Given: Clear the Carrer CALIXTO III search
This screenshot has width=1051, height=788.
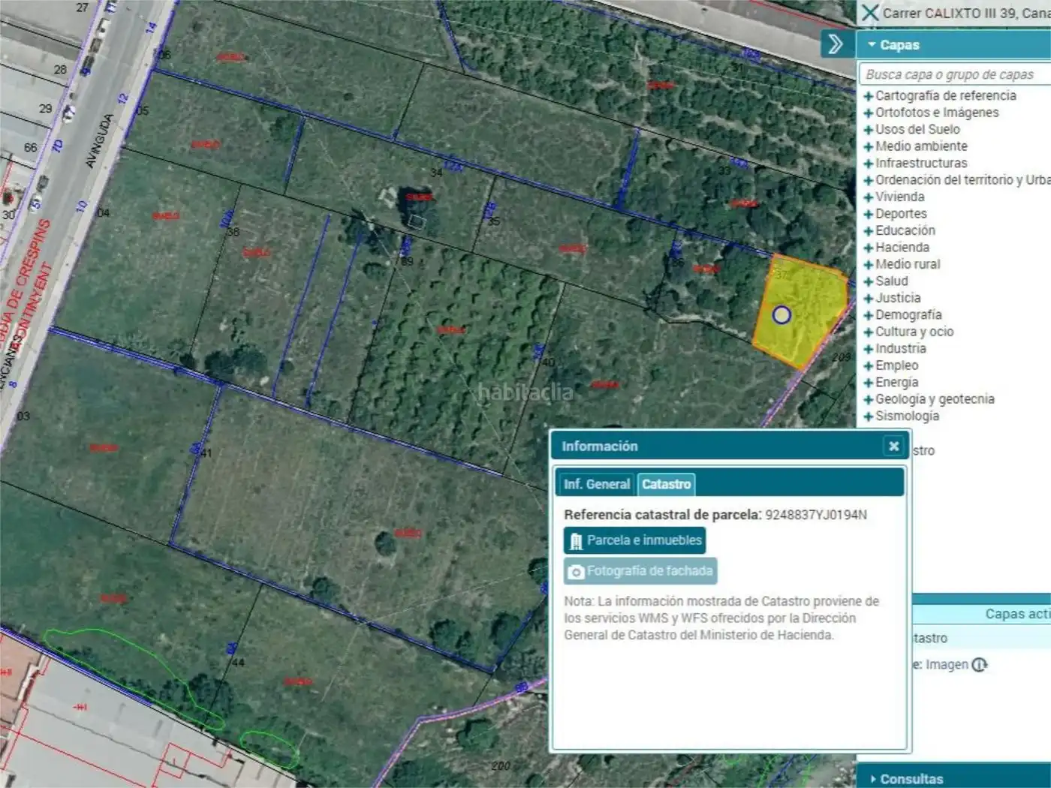Looking at the screenshot, I should point(870,13).
